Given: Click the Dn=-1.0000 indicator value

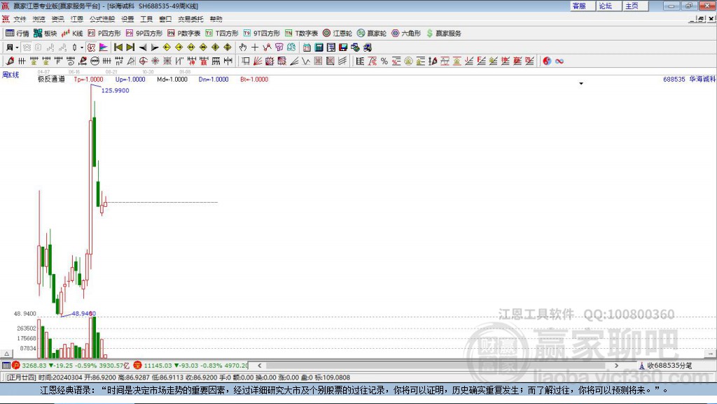Looking at the screenshot, I should [x=214, y=80].
